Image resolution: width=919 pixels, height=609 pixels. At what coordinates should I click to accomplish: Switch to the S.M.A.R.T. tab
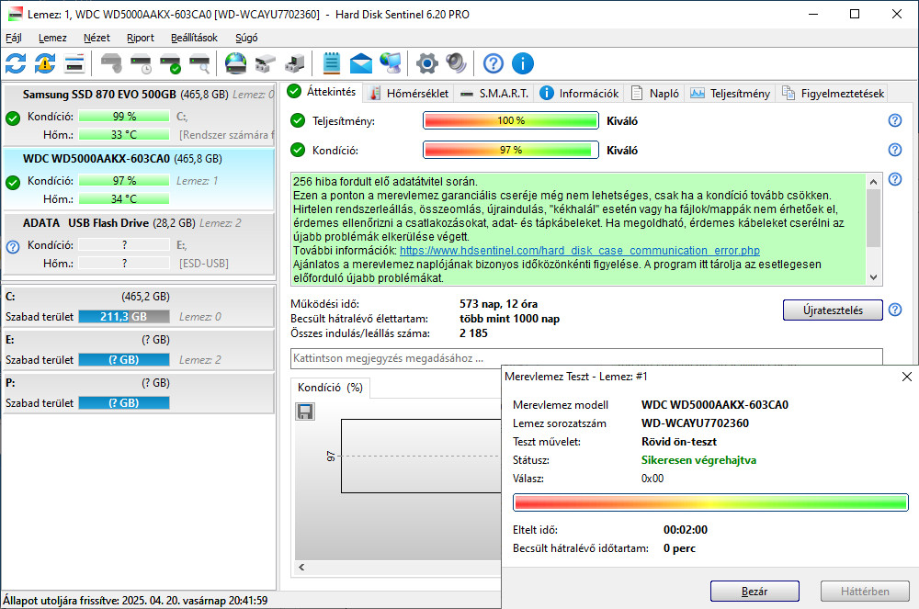pos(494,93)
